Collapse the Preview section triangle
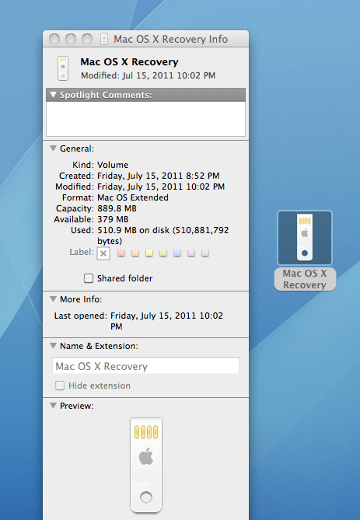The height and width of the screenshot is (520, 360). [x=53, y=406]
